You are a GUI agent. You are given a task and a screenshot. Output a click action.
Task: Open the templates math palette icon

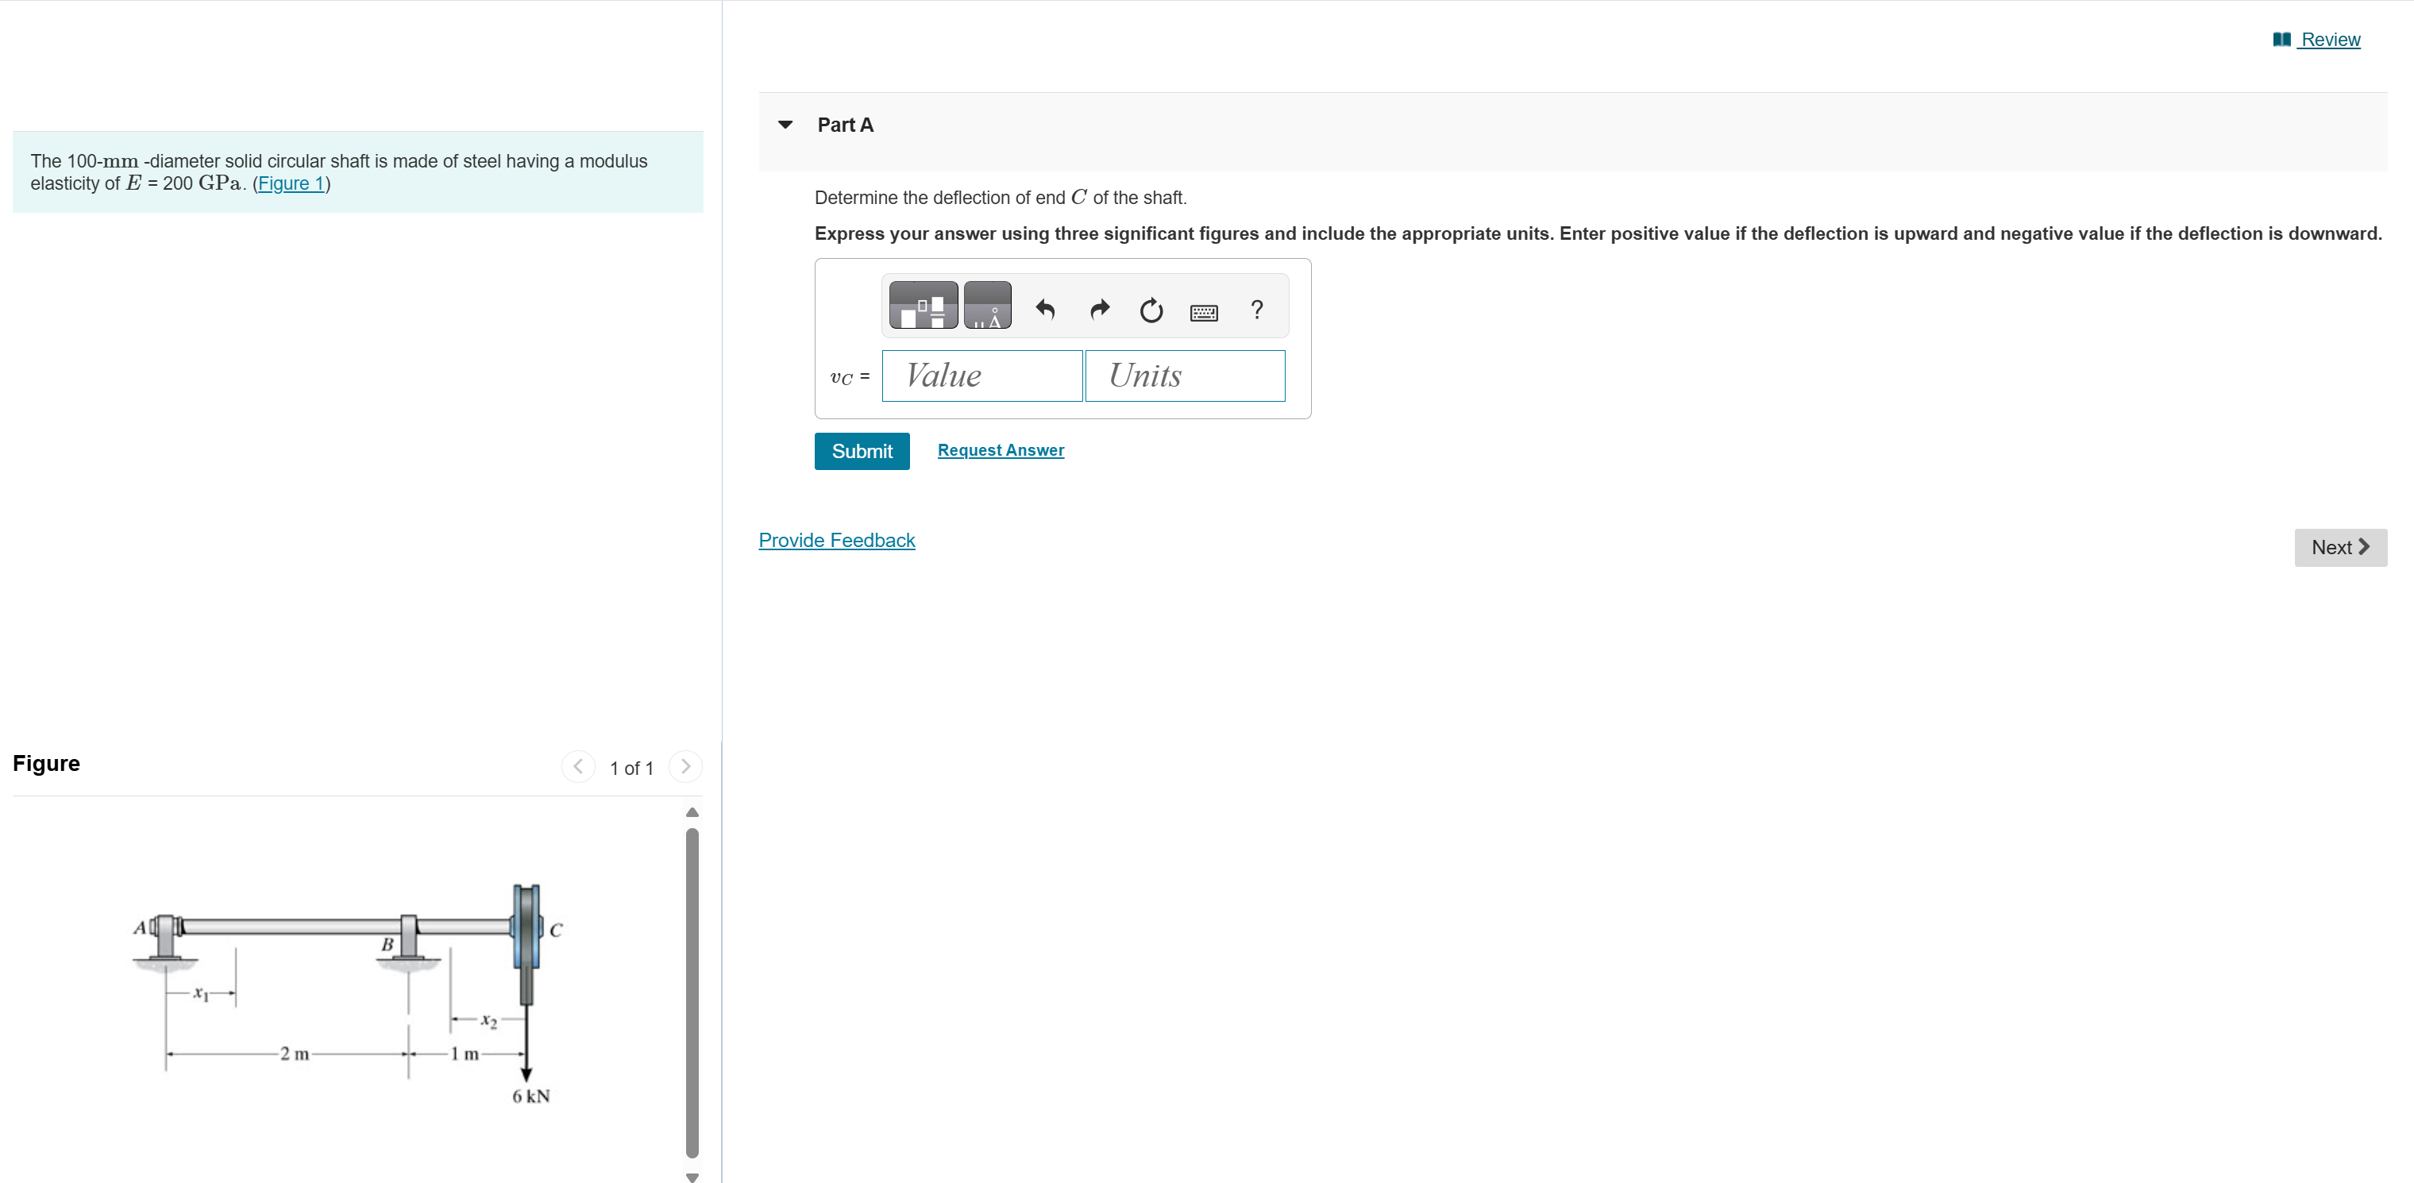pos(923,306)
